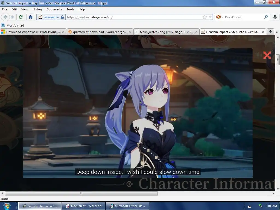Image resolution: width=280 pixels, height=210 pixels.
Task: Open the Windows Start button
Action: tap(7, 206)
